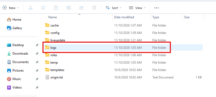This screenshot has width=216, height=97.
Task: Select the templates folder icon
Action: pos(47,70)
